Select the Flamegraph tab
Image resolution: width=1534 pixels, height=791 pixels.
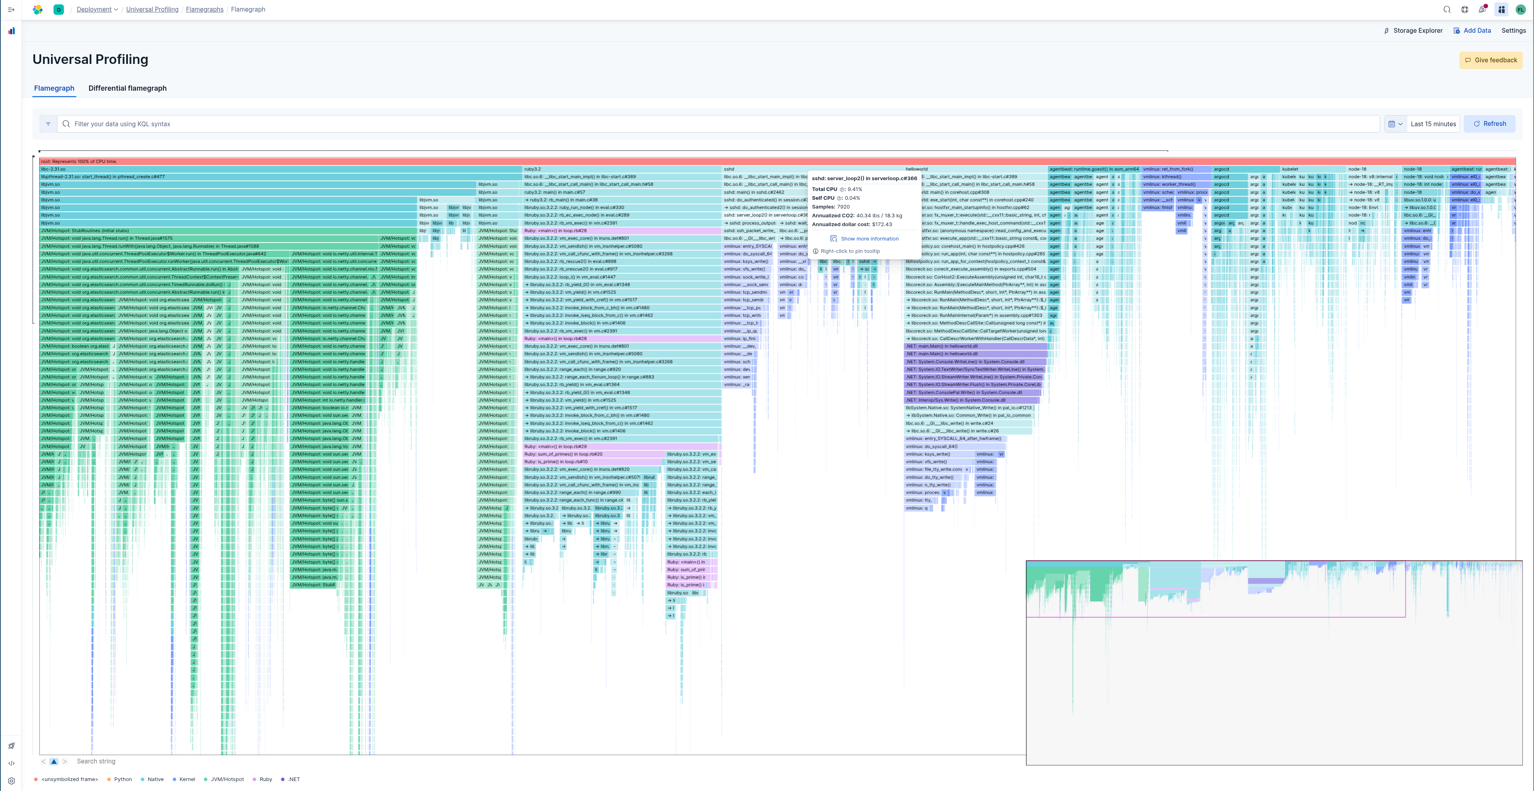pos(54,88)
